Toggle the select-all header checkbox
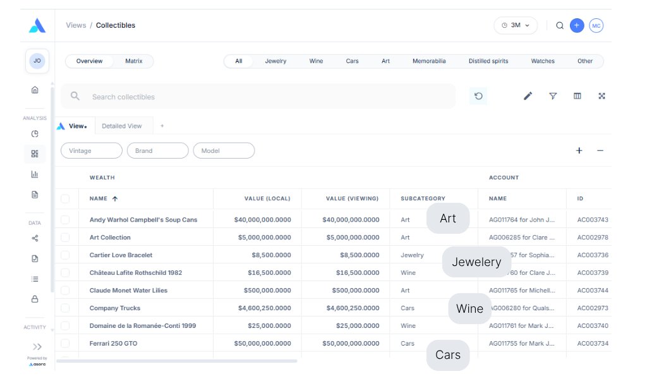 click(x=65, y=198)
